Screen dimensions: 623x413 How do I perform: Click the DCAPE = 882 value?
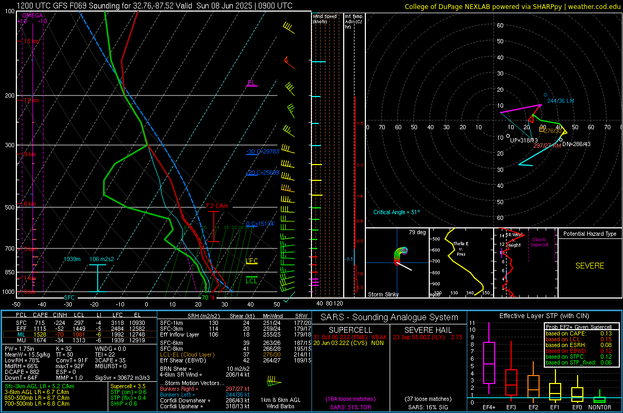tap(22, 372)
